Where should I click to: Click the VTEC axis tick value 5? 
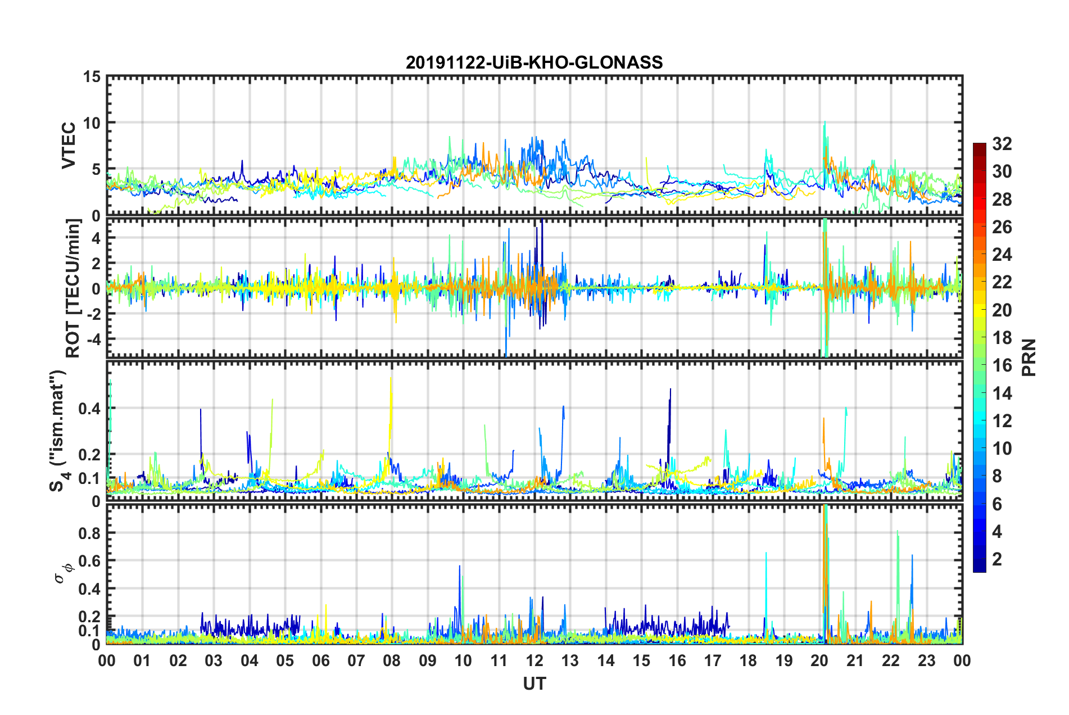(96, 169)
